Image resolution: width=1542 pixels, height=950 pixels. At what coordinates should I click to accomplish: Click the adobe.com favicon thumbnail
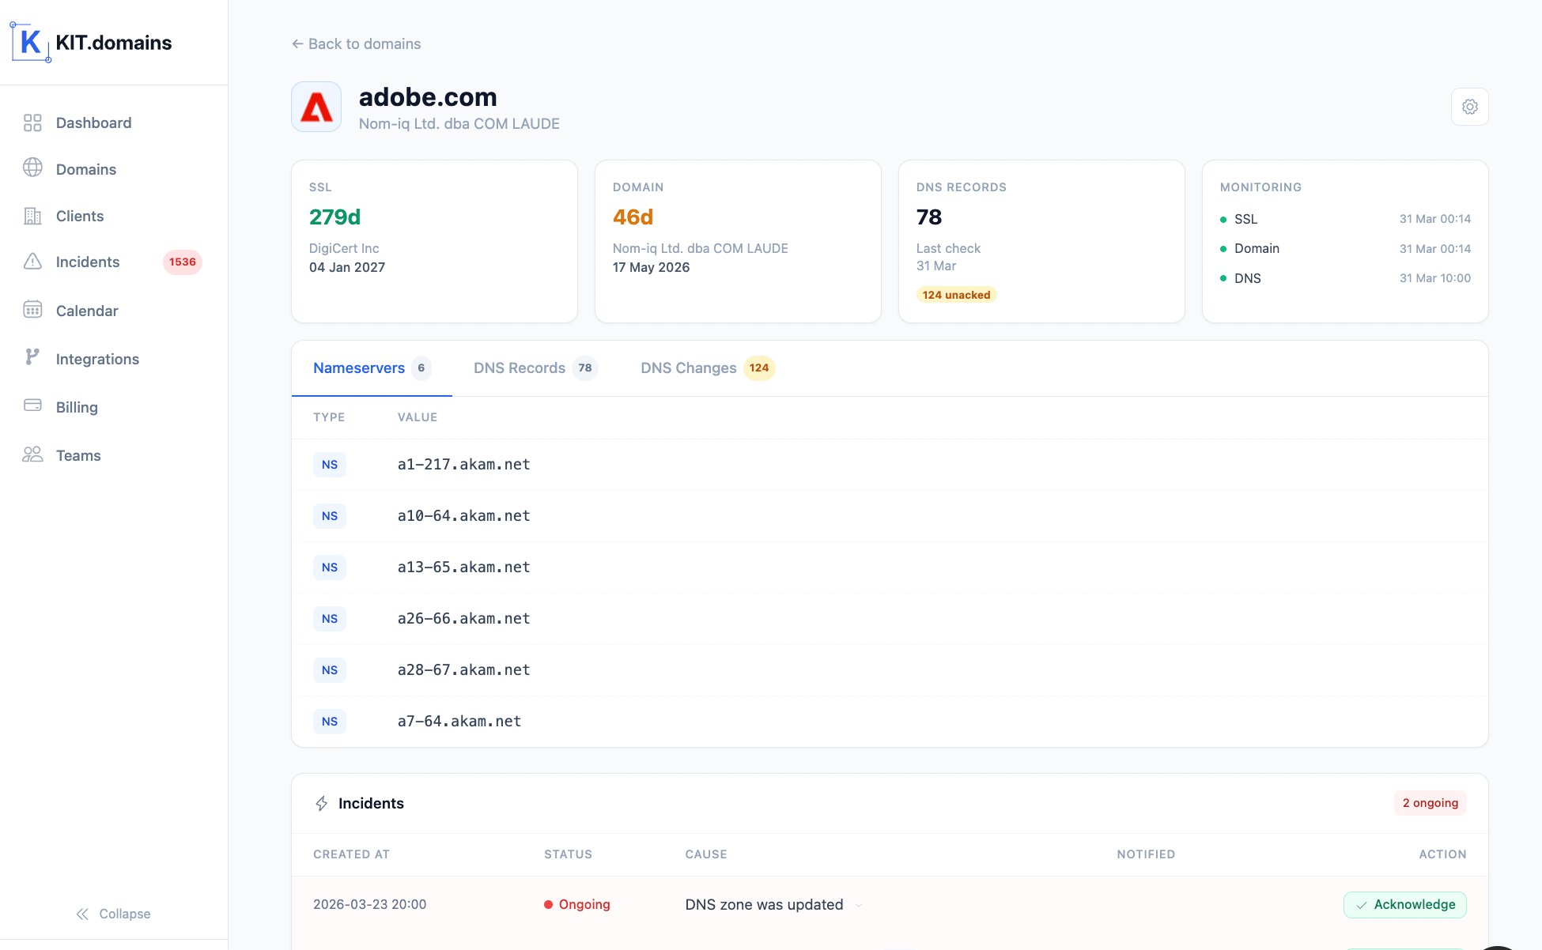(x=316, y=107)
